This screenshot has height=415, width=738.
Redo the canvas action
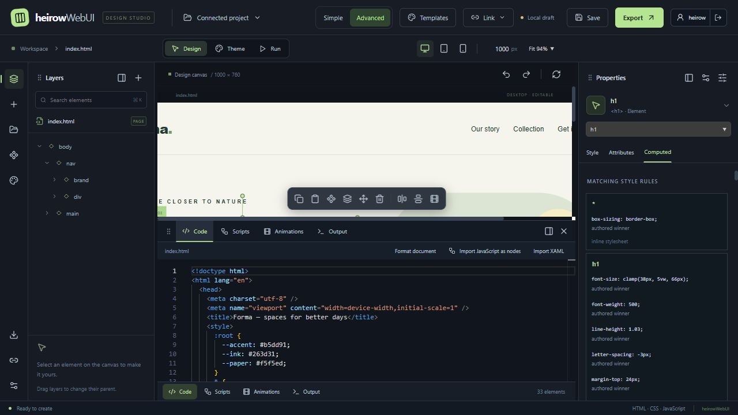click(x=526, y=74)
